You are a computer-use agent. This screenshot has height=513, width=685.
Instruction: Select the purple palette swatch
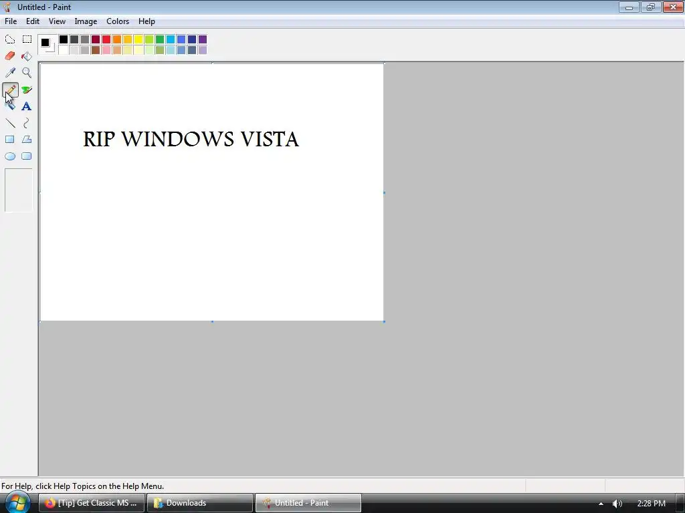[203, 39]
